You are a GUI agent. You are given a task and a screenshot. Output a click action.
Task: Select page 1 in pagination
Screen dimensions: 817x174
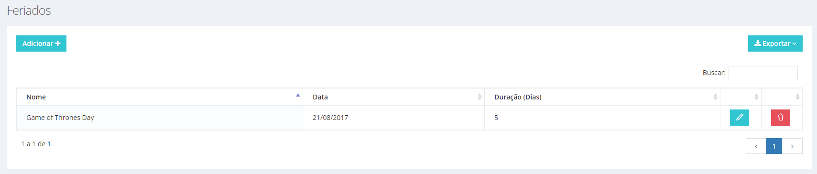(x=774, y=146)
